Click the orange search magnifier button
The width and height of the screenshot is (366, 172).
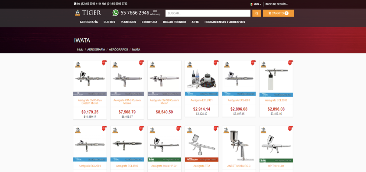257,13
